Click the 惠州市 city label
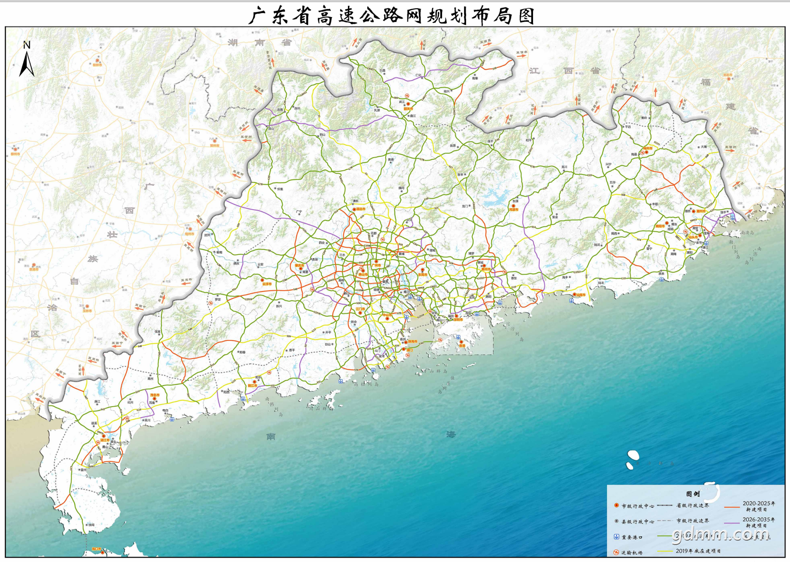790x562 pixels. (x=486, y=270)
